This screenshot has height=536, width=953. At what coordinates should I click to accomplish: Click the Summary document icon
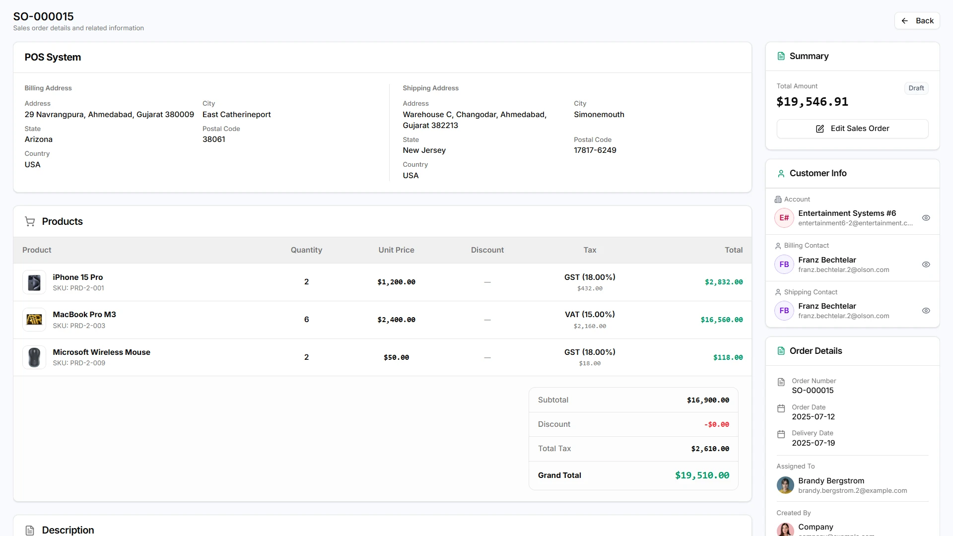pyautogui.click(x=781, y=56)
